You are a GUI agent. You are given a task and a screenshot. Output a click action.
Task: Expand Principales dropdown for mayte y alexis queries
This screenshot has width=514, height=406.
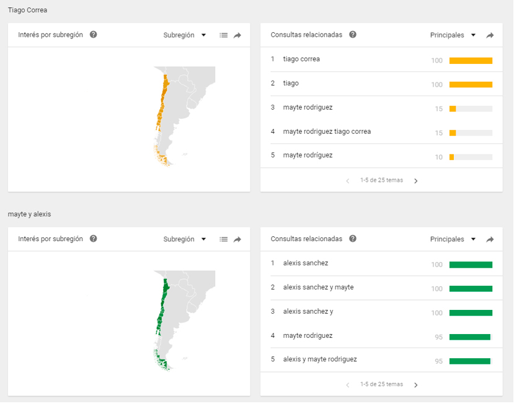coord(453,239)
